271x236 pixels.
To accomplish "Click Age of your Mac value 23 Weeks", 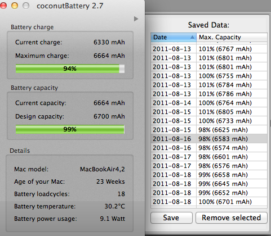I will tap(110, 181).
